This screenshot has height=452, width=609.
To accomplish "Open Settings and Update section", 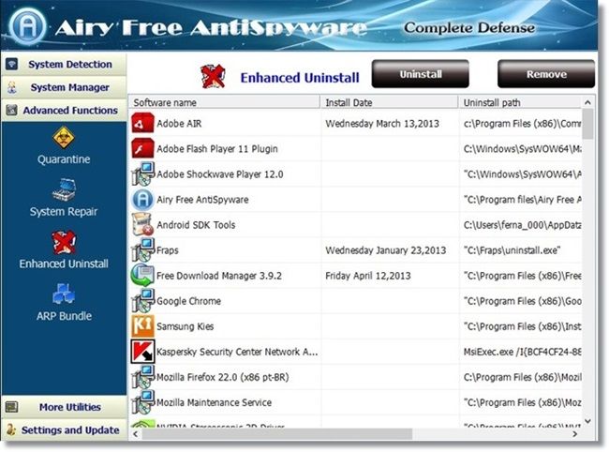I will coord(64,429).
